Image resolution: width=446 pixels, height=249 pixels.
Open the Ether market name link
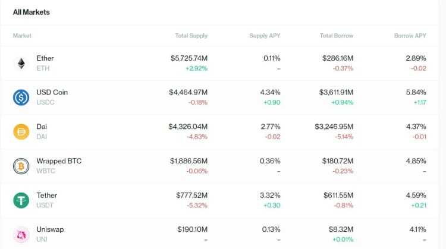[45, 58]
